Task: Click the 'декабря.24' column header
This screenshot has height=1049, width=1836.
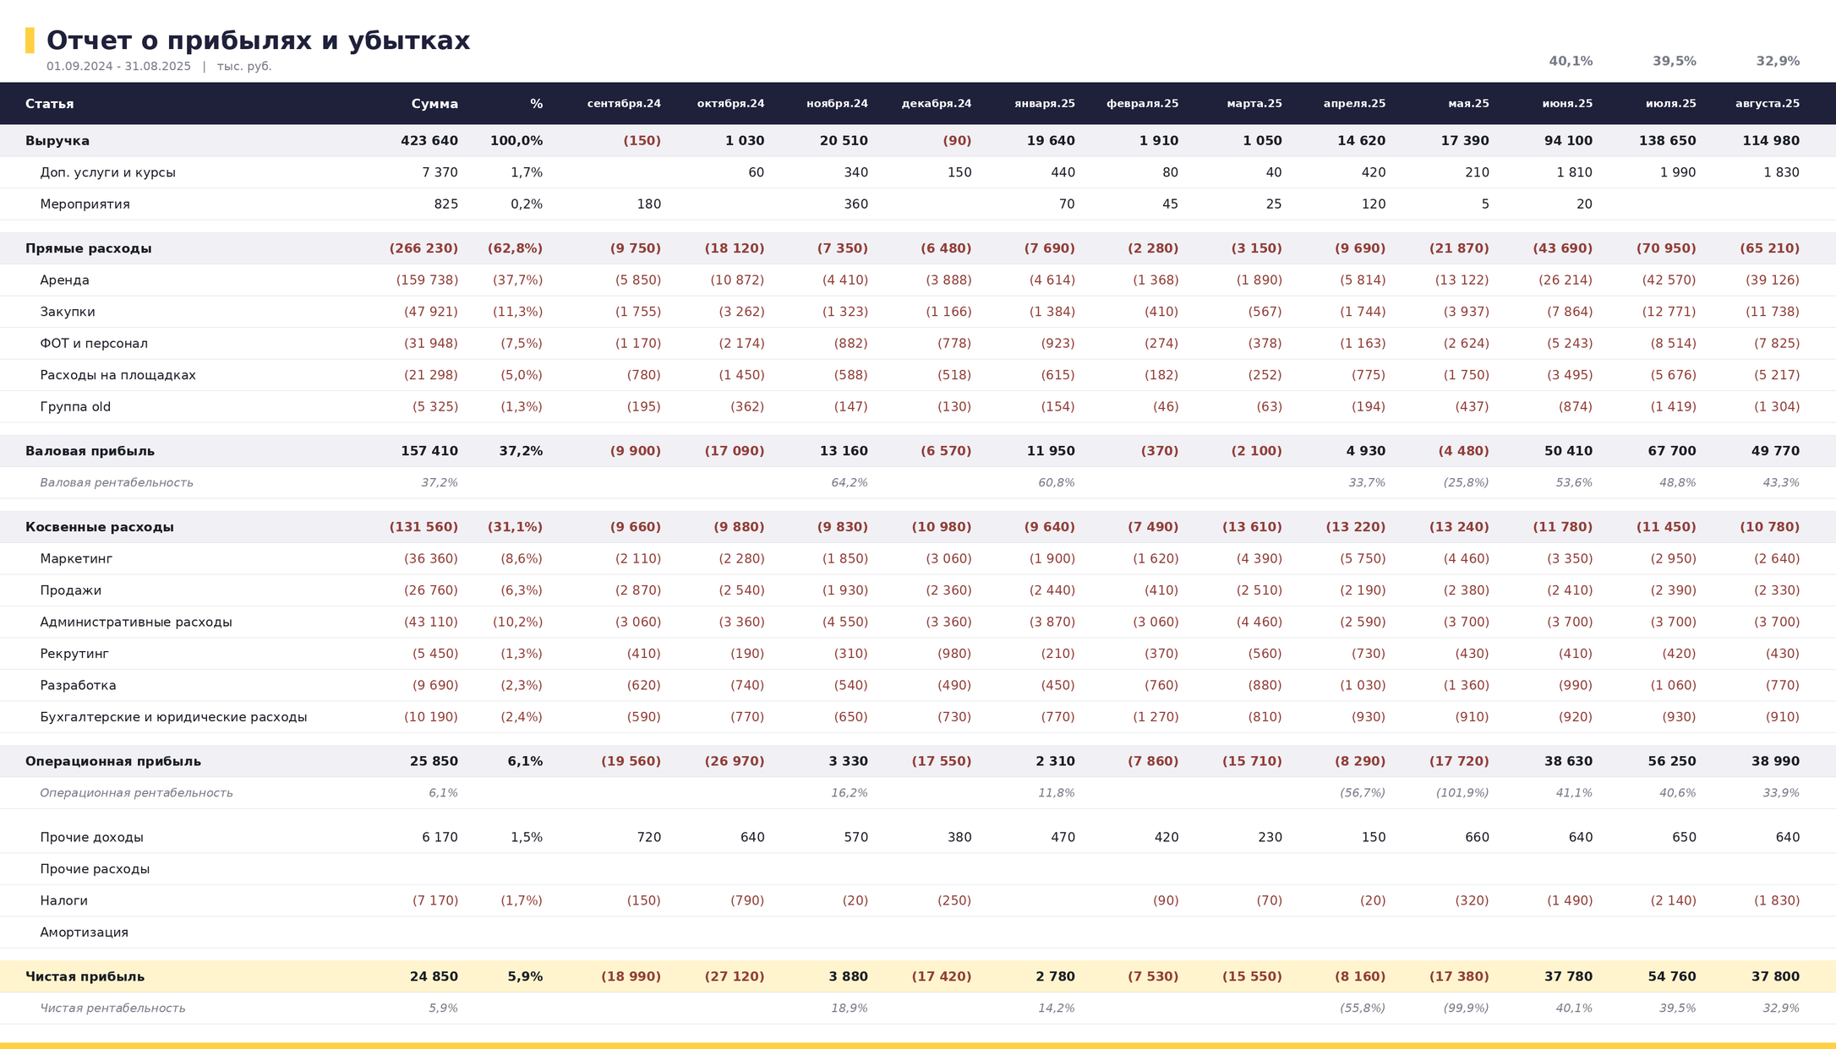Action: coord(937,104)
